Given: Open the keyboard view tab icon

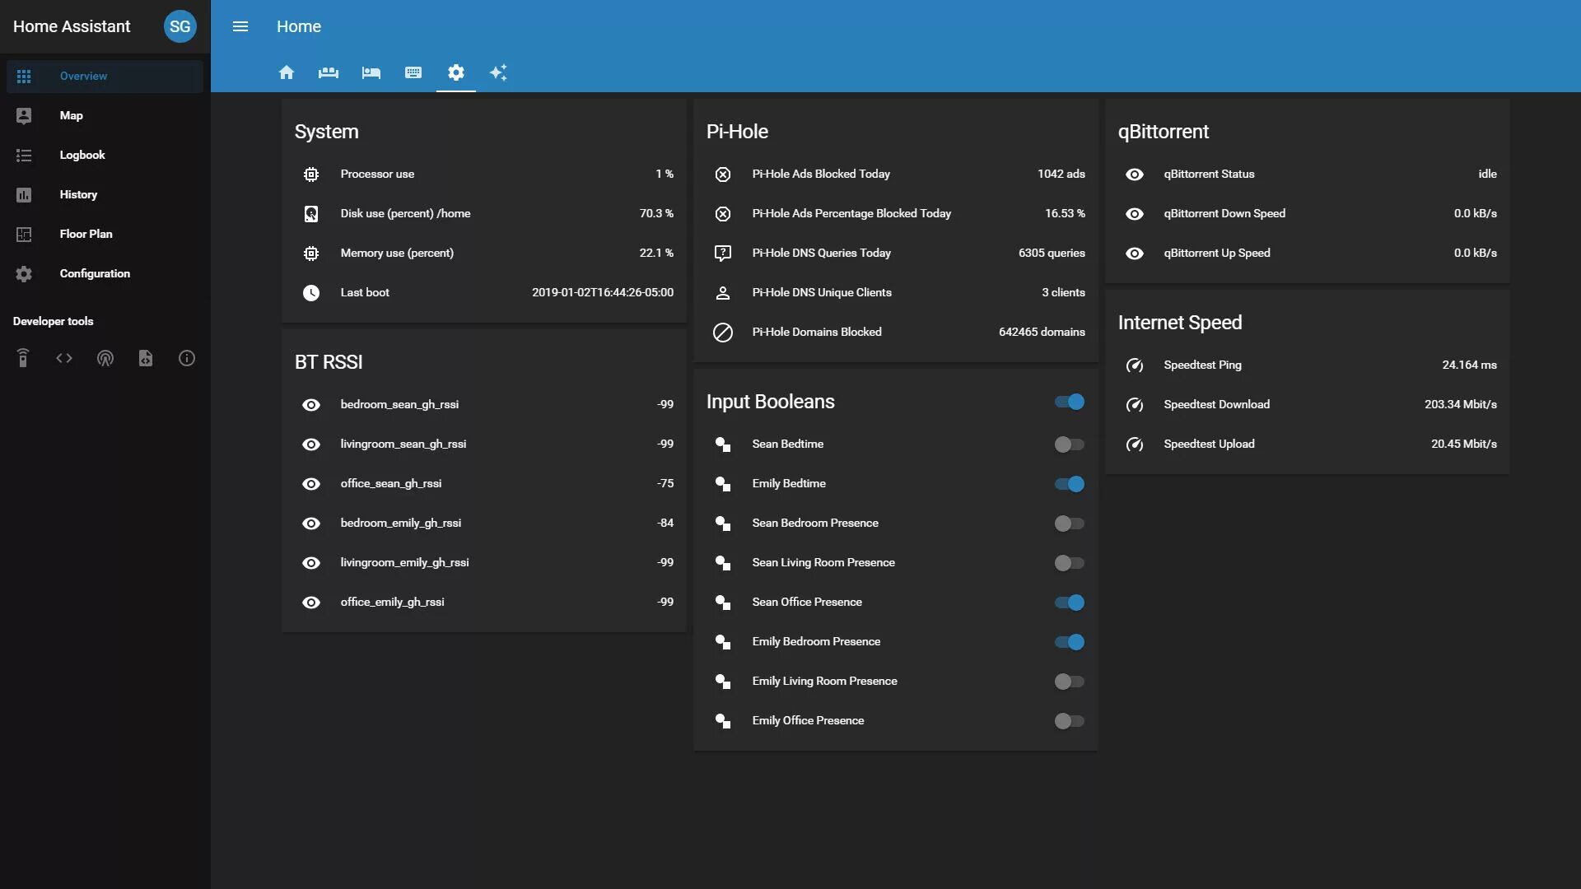Looking at the screenshot, I should [x=413, y=72].
